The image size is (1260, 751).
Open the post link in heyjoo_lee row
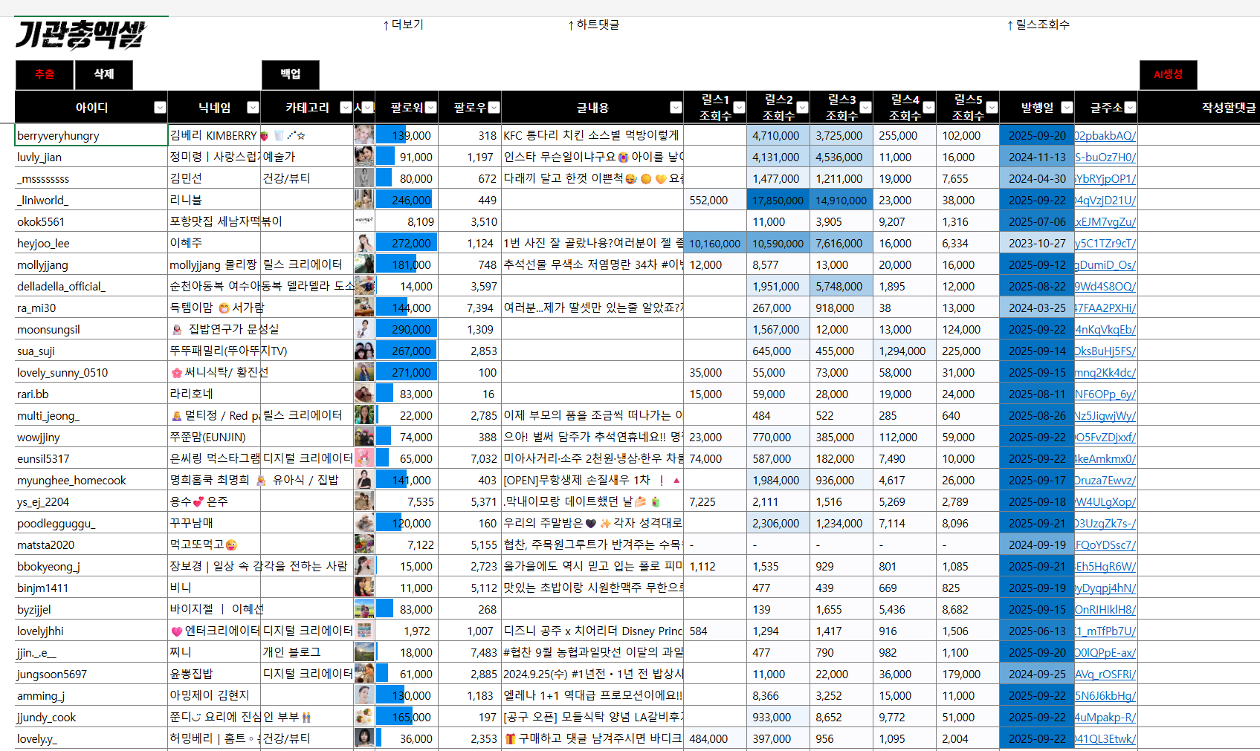[1105, 244]
